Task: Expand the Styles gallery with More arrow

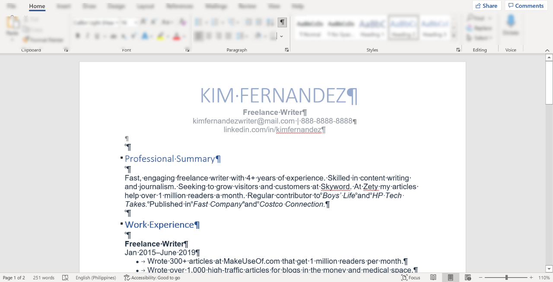Action: point(454,36)
